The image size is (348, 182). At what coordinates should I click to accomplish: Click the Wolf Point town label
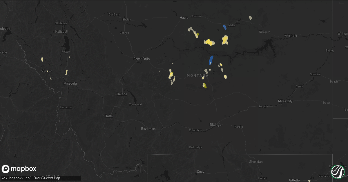[291, 36]
